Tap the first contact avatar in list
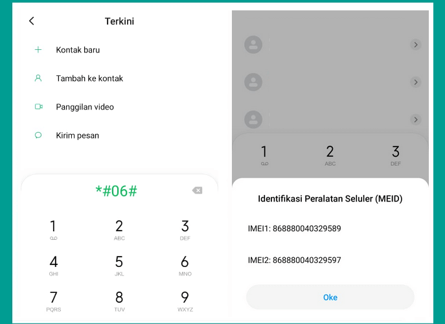This screenshot has height=324, width=445. pyautogui.click(x=253, y=45)
